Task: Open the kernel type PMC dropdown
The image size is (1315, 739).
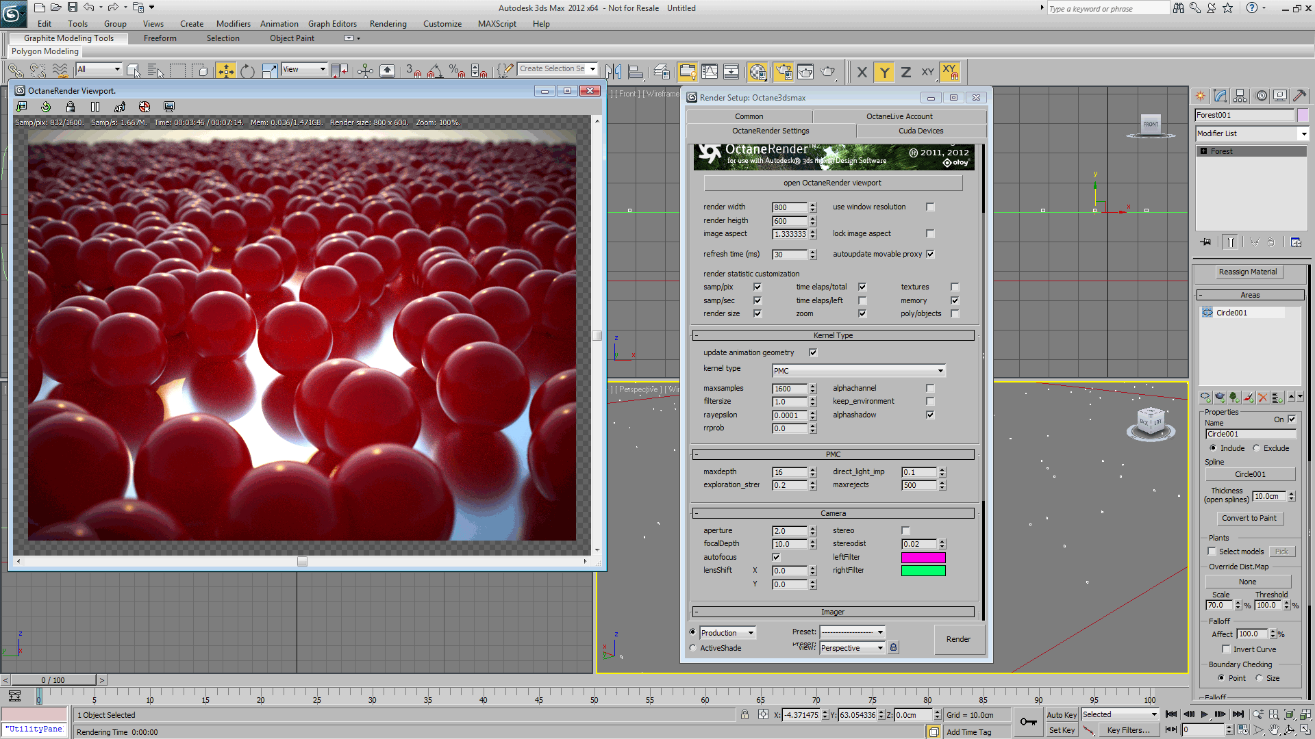Action: (858, 370)
